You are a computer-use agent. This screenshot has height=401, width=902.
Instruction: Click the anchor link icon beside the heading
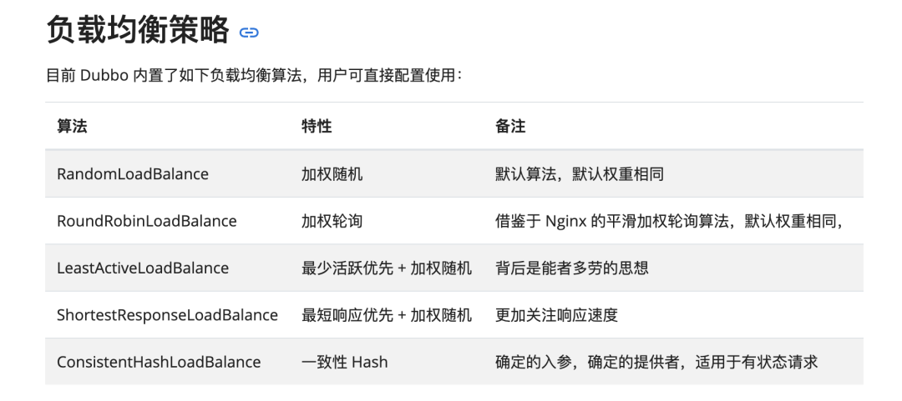coord(249,33)
